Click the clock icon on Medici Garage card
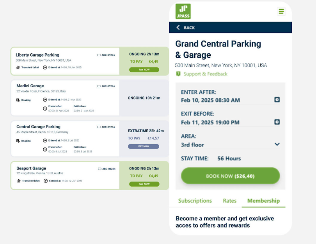 pos(45,108)
